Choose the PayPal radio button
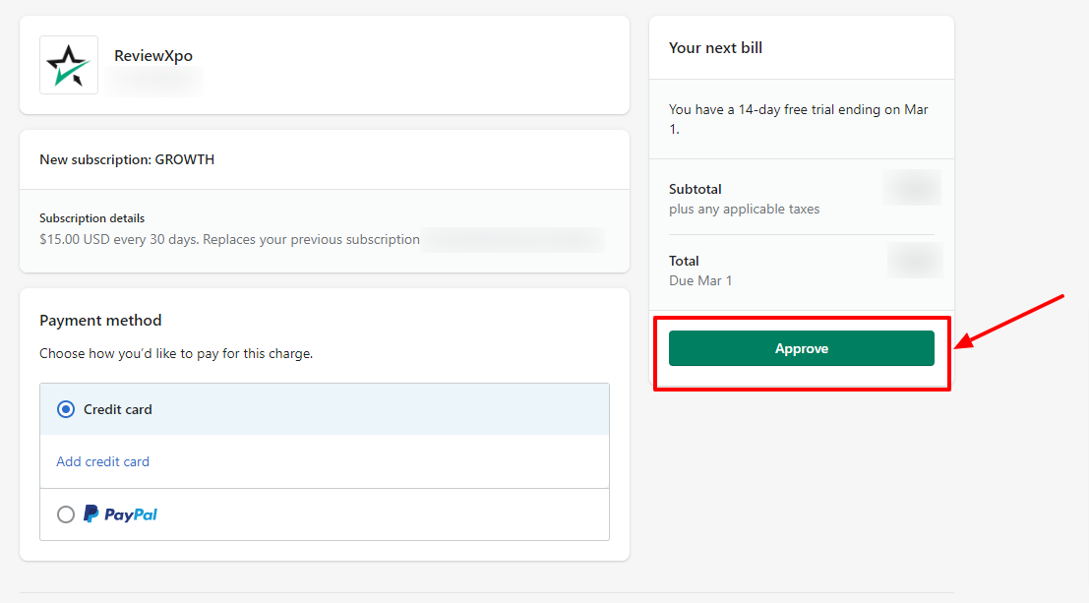 (x=66, y=514)
